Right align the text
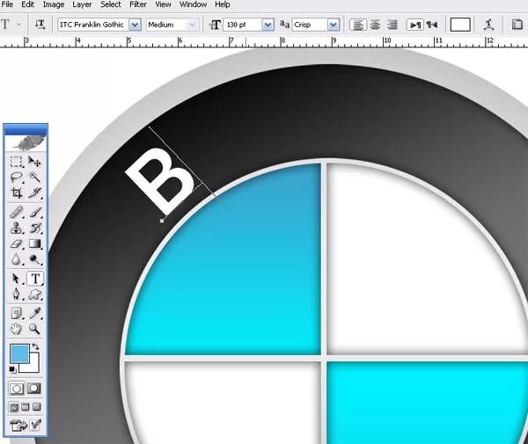 392,25
